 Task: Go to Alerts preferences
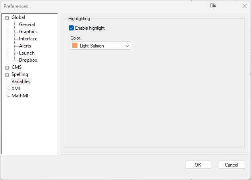pos(25,46)
